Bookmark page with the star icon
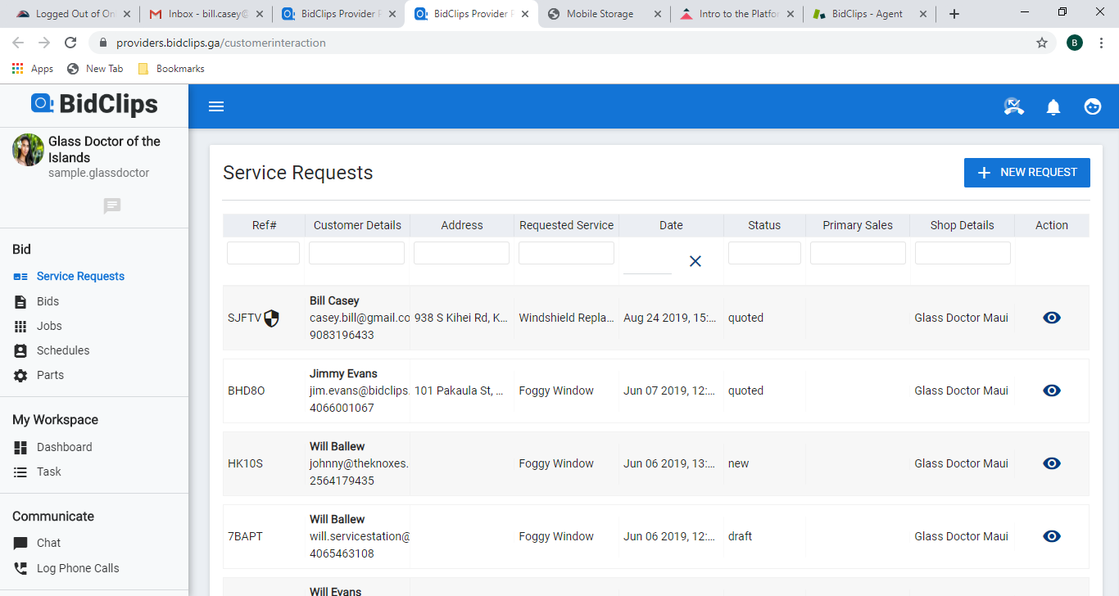This screenshot has width=1119, height=596. (1042, 43)
